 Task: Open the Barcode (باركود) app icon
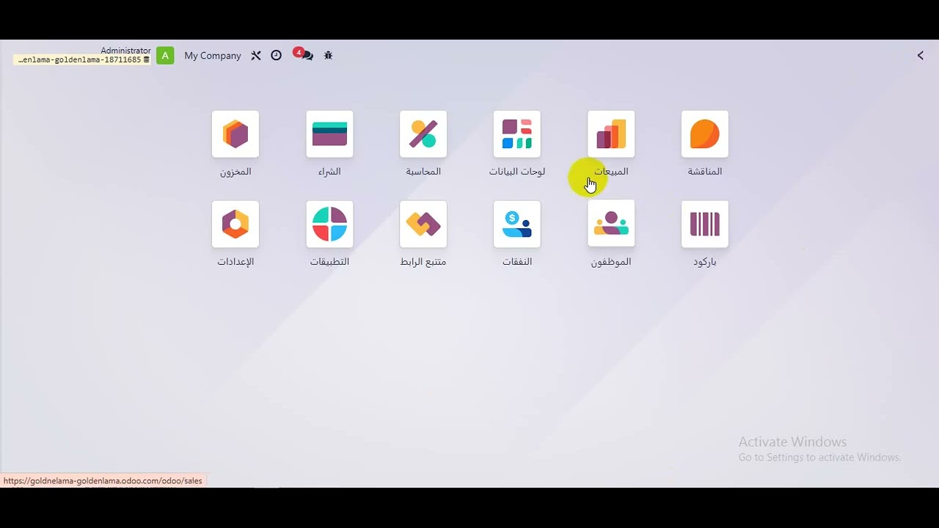click(705, 224)
